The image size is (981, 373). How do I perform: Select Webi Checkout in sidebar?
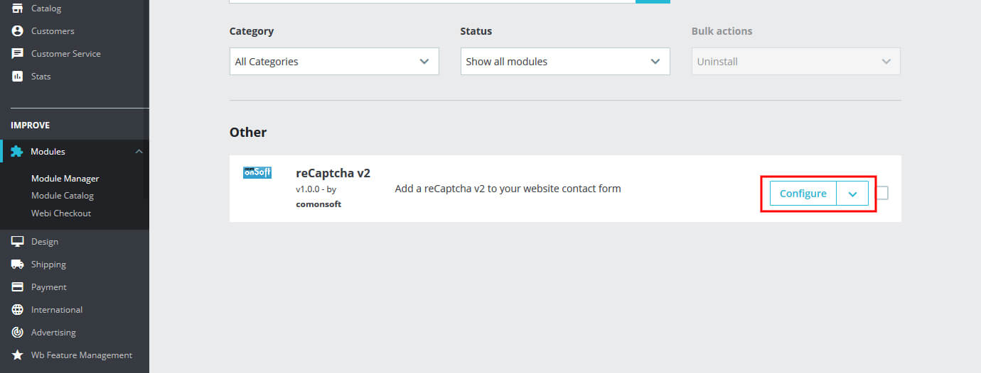pos(61,213)
